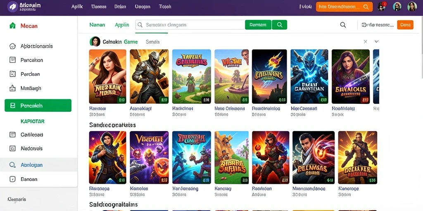The image size is (423, 211).
Task: Select the highlighted green Pencaitein sidebar item
Action: pyautogui.click(x=38, y=105)
